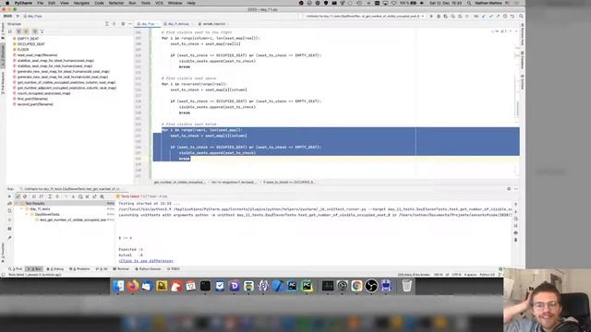
Task: Click Next Failed Test down arrow
Action: point(73,196)
